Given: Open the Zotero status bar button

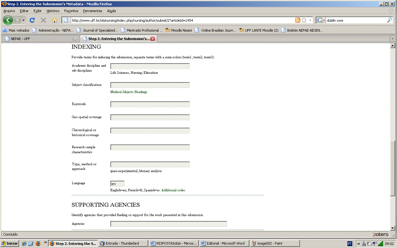Looking at the screenshot, I should (x=381, y=234).
